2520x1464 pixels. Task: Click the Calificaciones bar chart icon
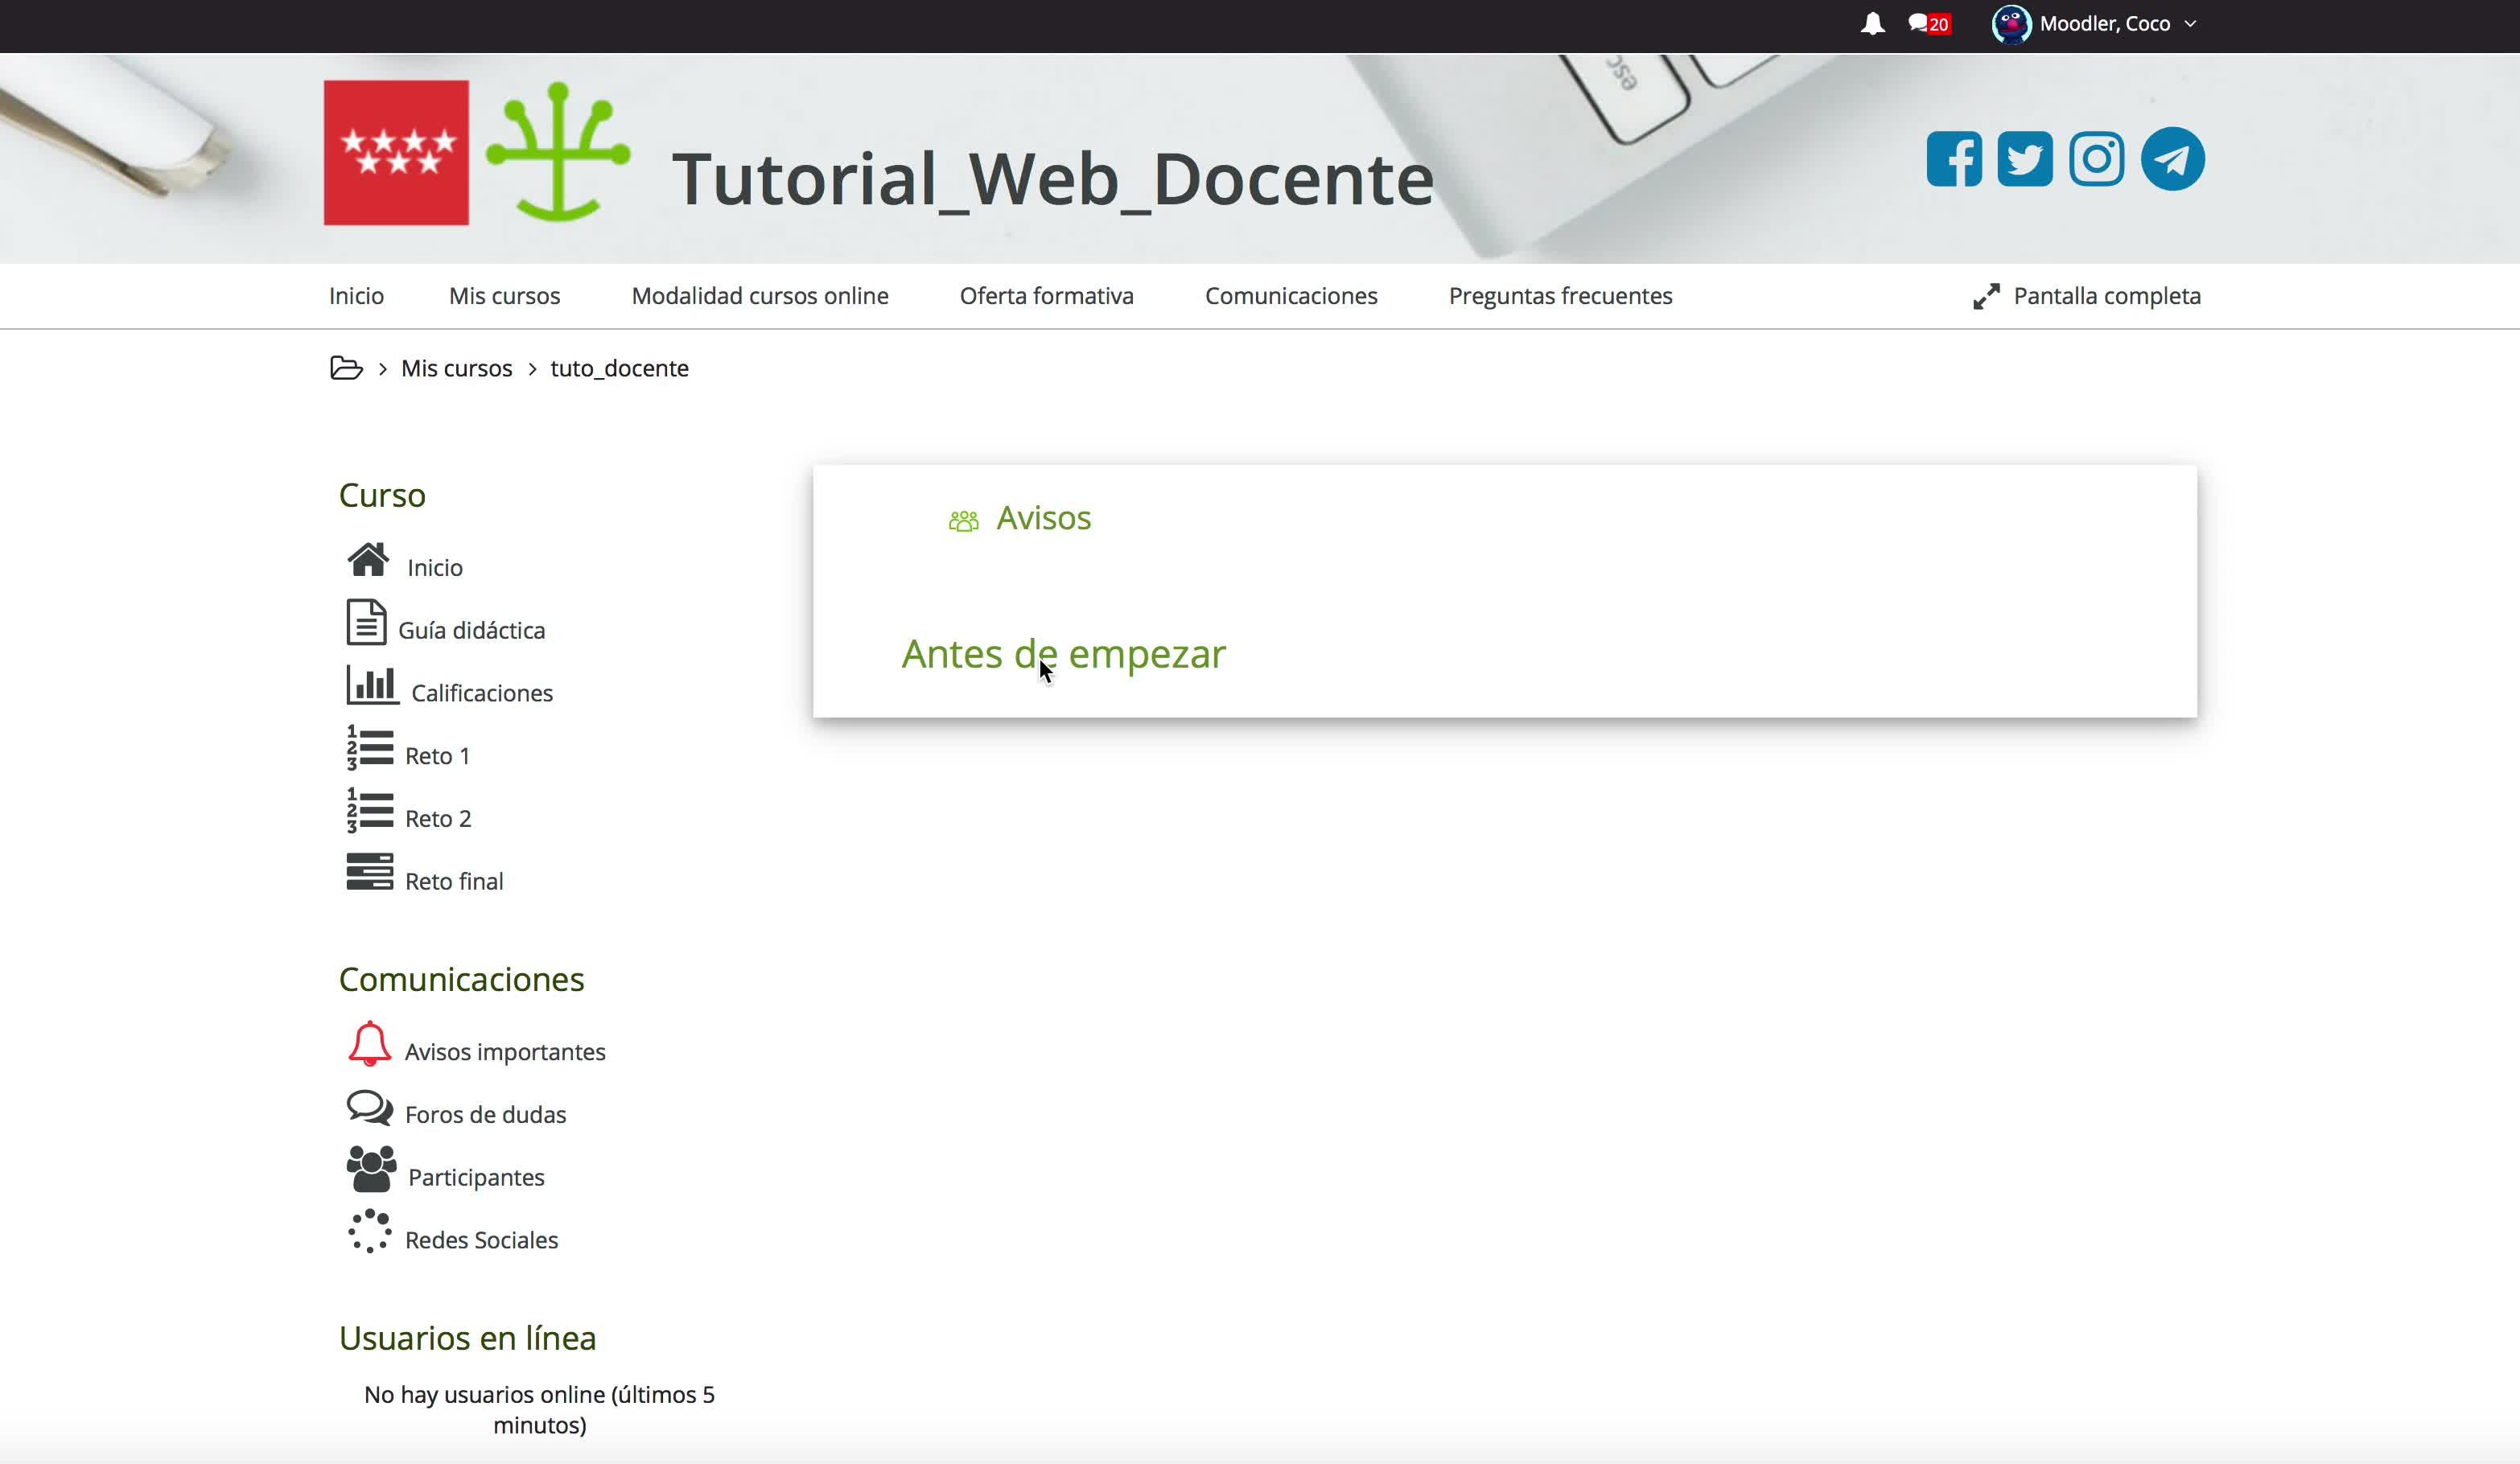coord(372,686)
